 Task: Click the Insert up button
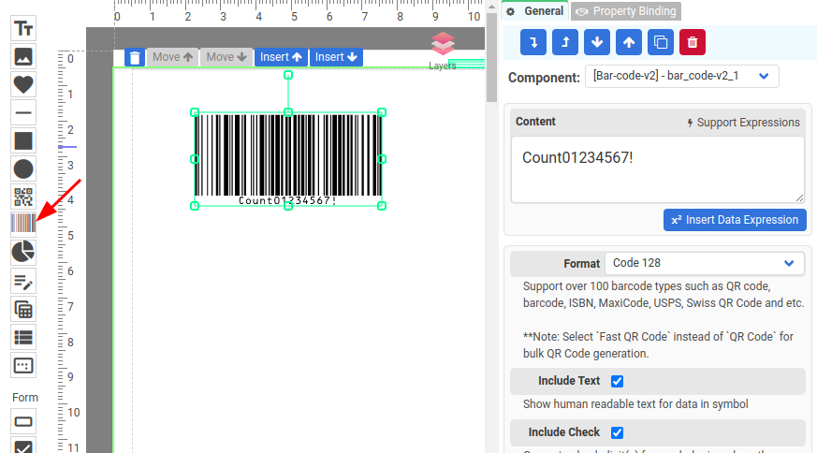coord(281,57)
